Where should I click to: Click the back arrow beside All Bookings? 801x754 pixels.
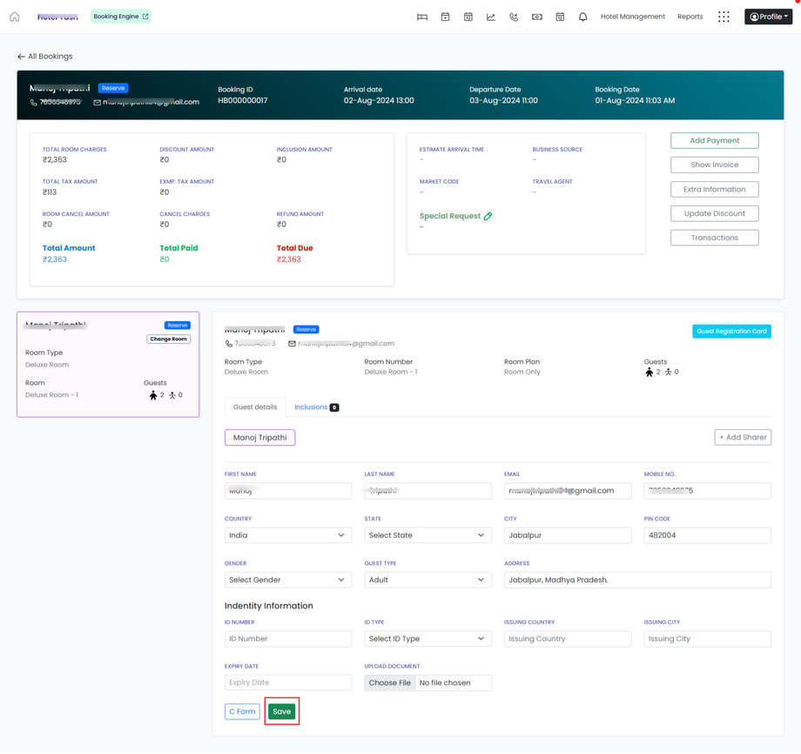click(x=21, y=57)
